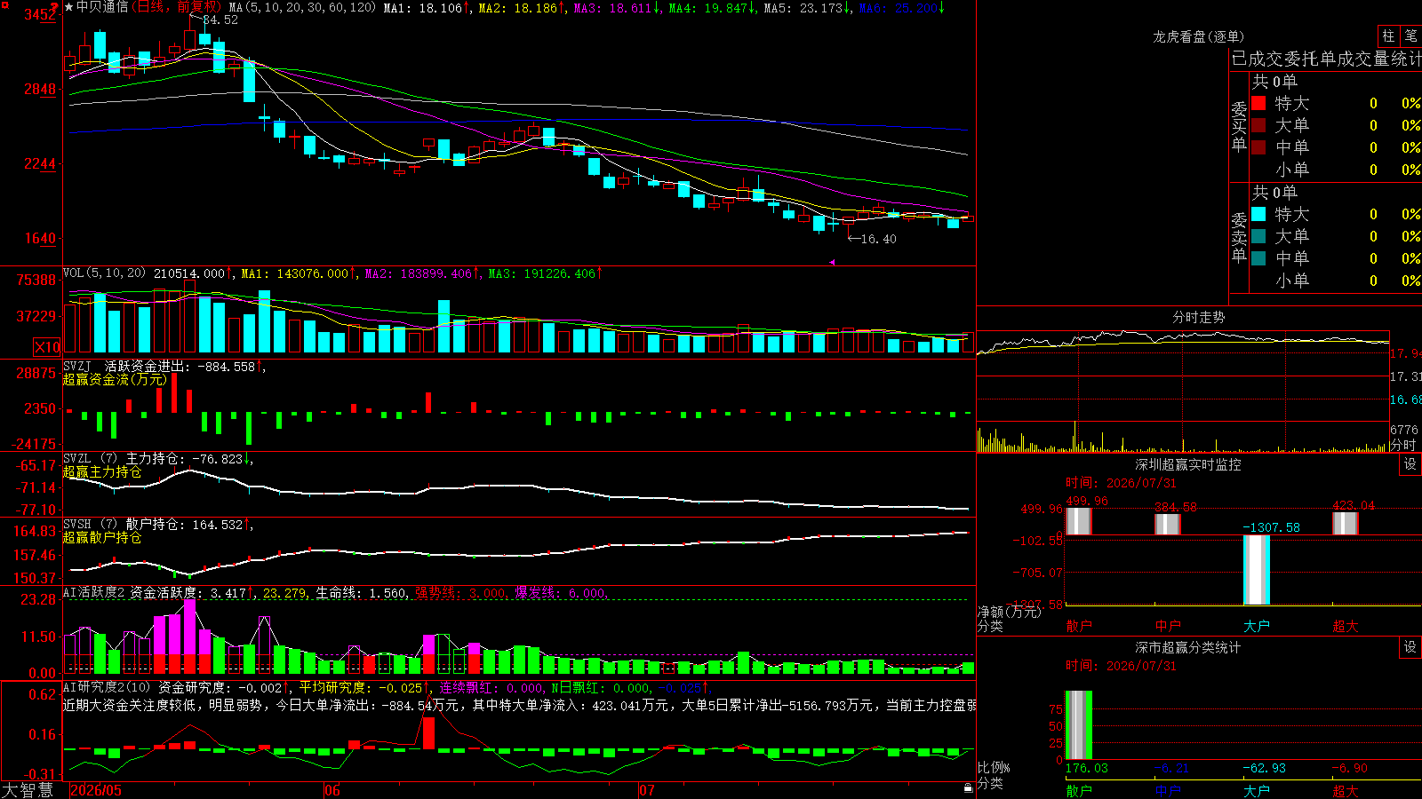Select the MA1: 18.106 average line label
1422x799 pixels.
tap(427, 8)
